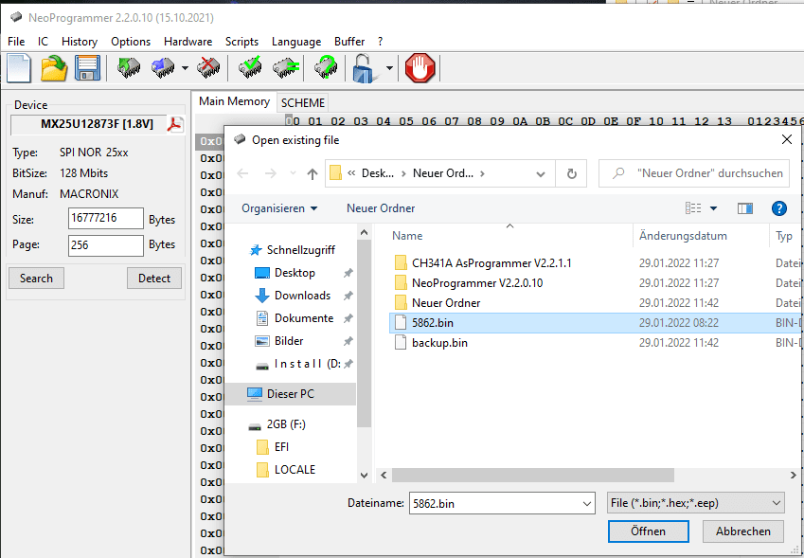Select Dieser PC in the tree
Image resolution: width=804 pixels, height=558 pixels.
[x=290, y=394]
